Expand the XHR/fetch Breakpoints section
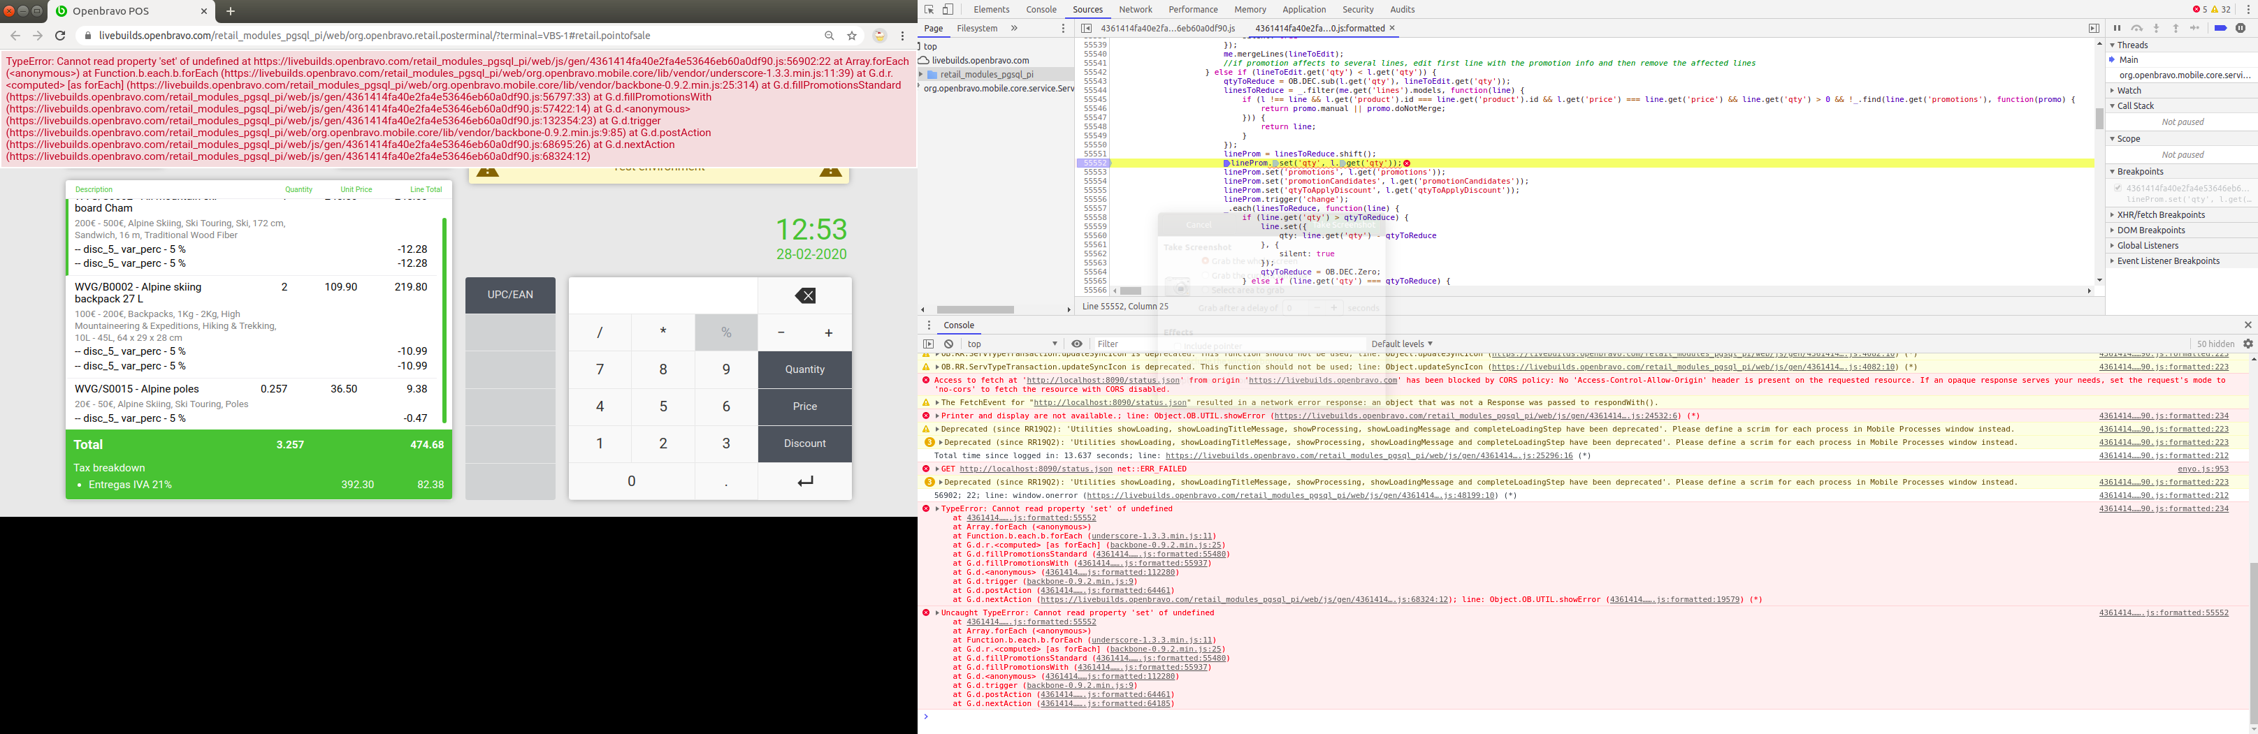 (2161, 214)
